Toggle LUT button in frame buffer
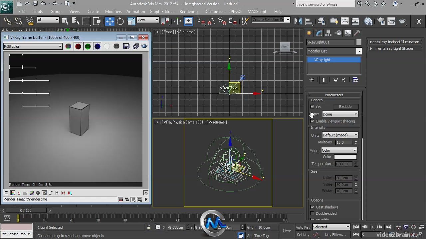The image size is (426, 239). (x=51, y=193)
